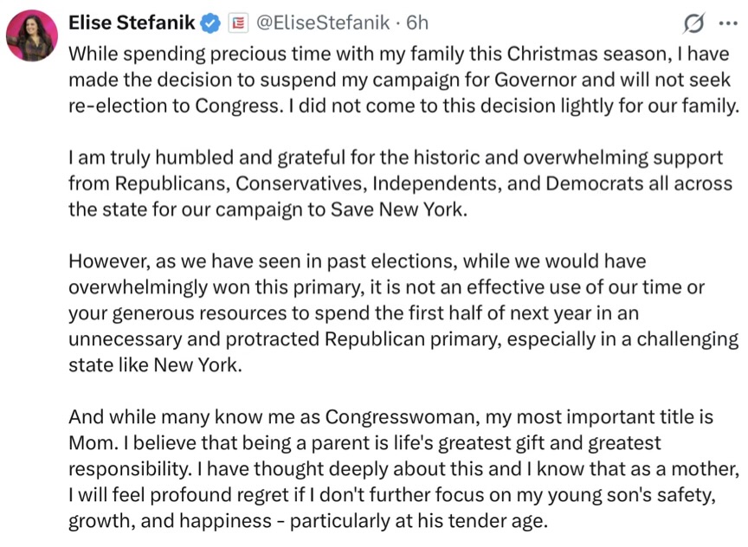This screenshot has width=748, height=547.
Task: Open the @EliseStefanik handle link
Action: 325,22
